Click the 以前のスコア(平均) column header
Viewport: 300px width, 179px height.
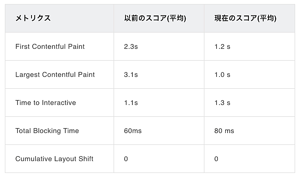coord(155,18)
